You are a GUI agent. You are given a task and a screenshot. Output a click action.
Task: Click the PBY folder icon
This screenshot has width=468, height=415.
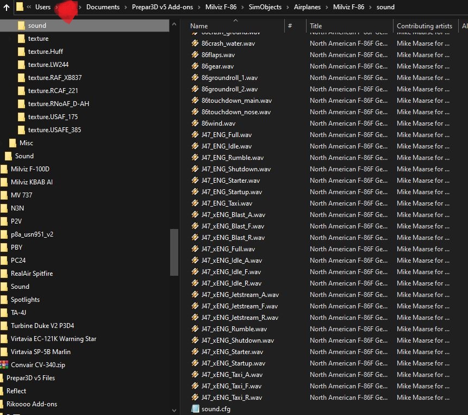(x=4, y=247)
